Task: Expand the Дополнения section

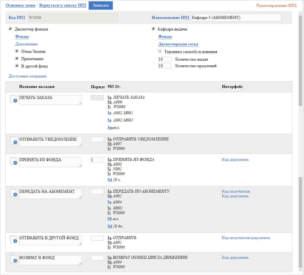Action: point(27,44)
